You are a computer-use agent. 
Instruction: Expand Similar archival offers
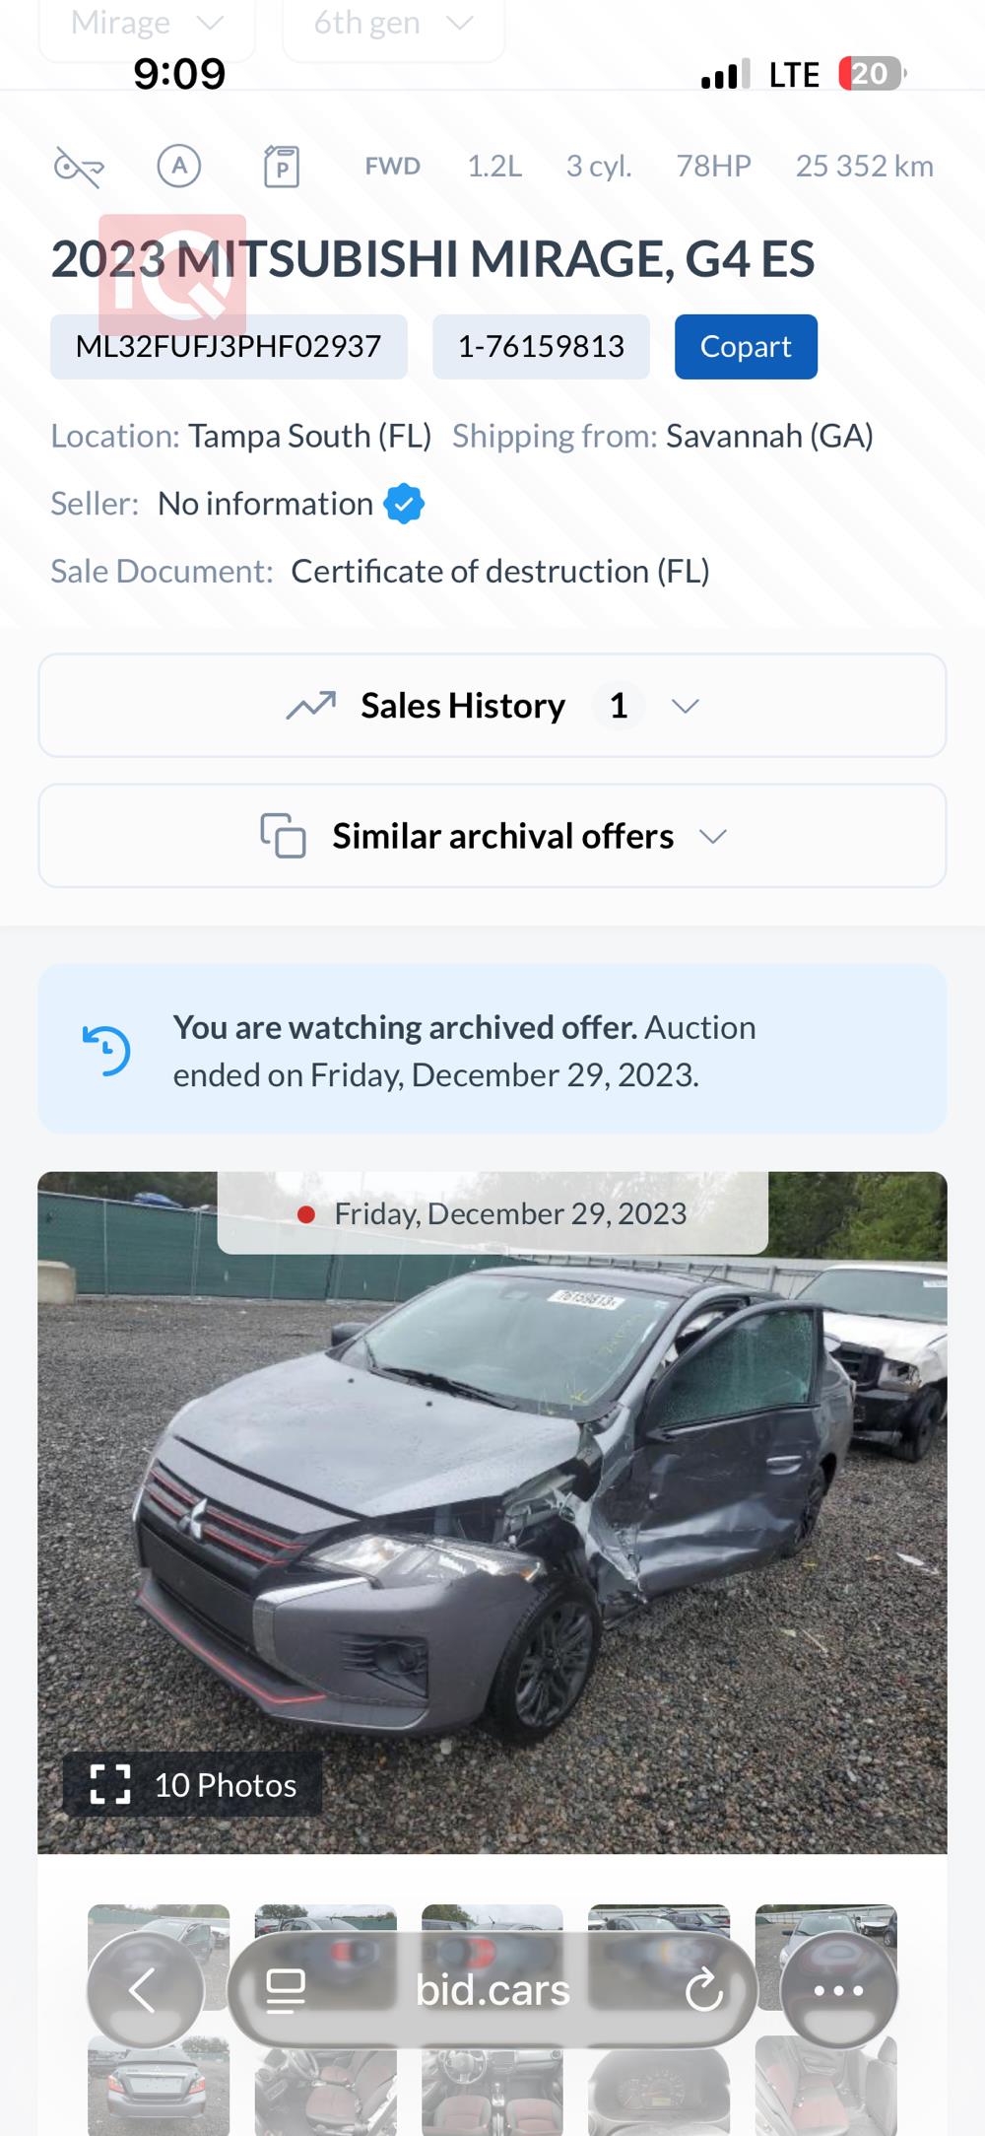(492, 836)
